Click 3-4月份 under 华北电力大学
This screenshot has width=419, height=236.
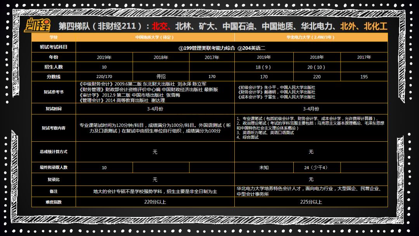tap(311, 109)
